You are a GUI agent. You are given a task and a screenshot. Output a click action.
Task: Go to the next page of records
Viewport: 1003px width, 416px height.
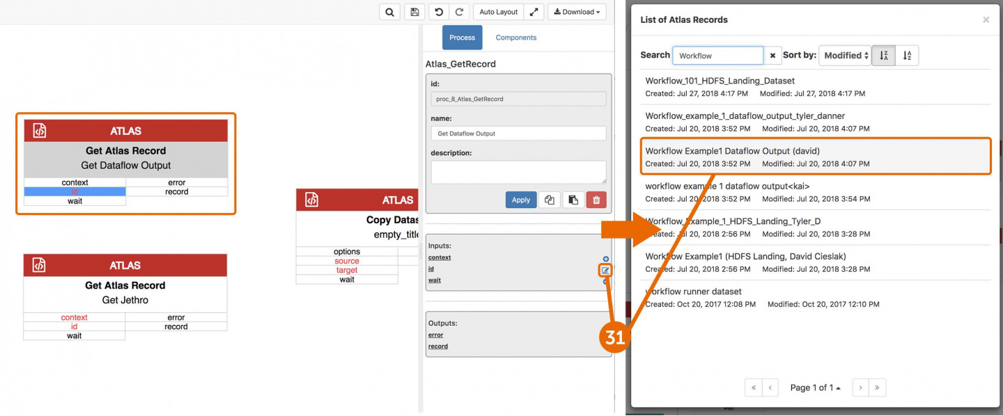(x=860, y=387)
